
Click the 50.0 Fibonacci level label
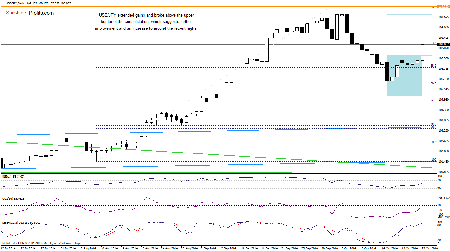click(433, 83)
